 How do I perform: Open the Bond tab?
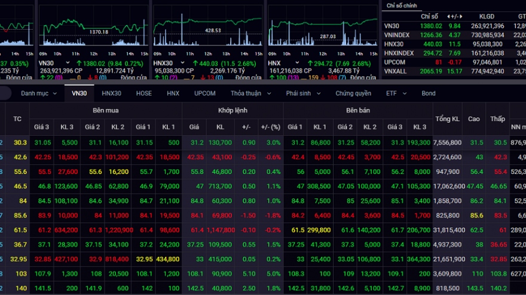coord(429,94)
